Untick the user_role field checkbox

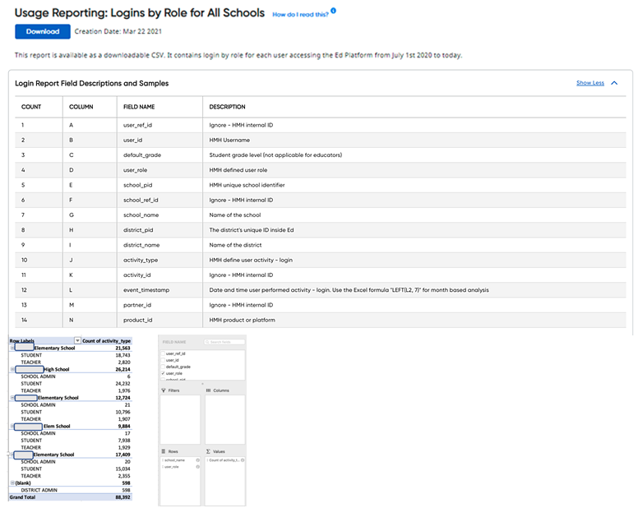(x=163, y=373)
